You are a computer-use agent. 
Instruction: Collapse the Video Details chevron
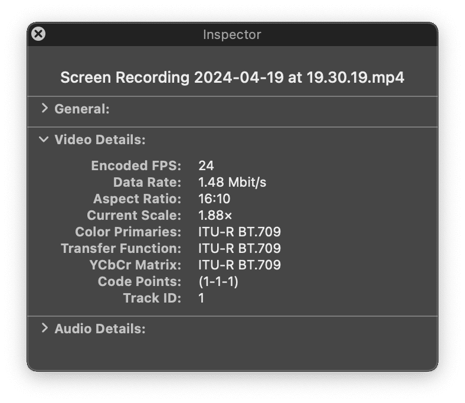[x=44, y=139]
